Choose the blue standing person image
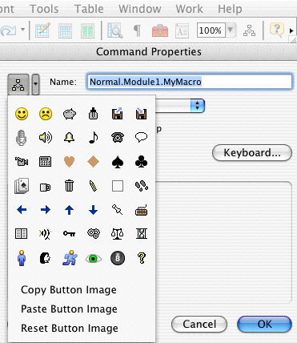297x343 pixels. pos(22,258)
